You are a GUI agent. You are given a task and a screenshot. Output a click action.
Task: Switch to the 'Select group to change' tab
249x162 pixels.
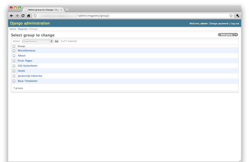point(43,10)
